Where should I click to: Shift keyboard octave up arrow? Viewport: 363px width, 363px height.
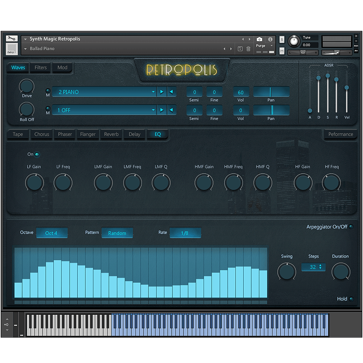[x=7, y=319]
